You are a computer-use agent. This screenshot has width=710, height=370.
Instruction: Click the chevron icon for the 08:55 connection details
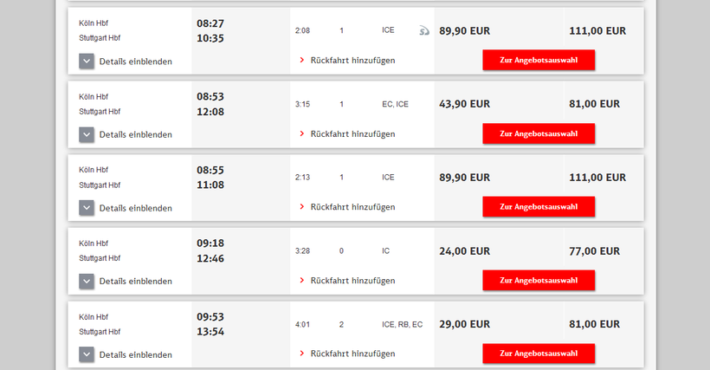tap(87, 208)
